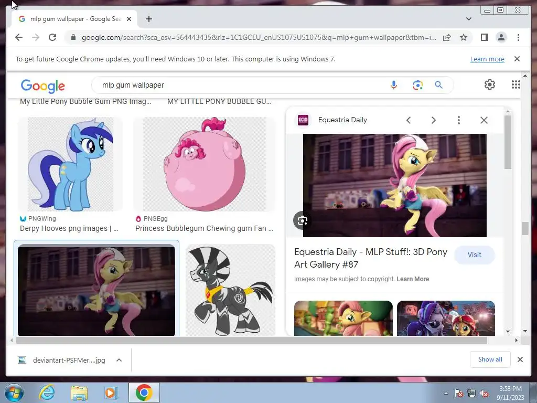Open the large Fluttershy preview image

coord(394,185)
